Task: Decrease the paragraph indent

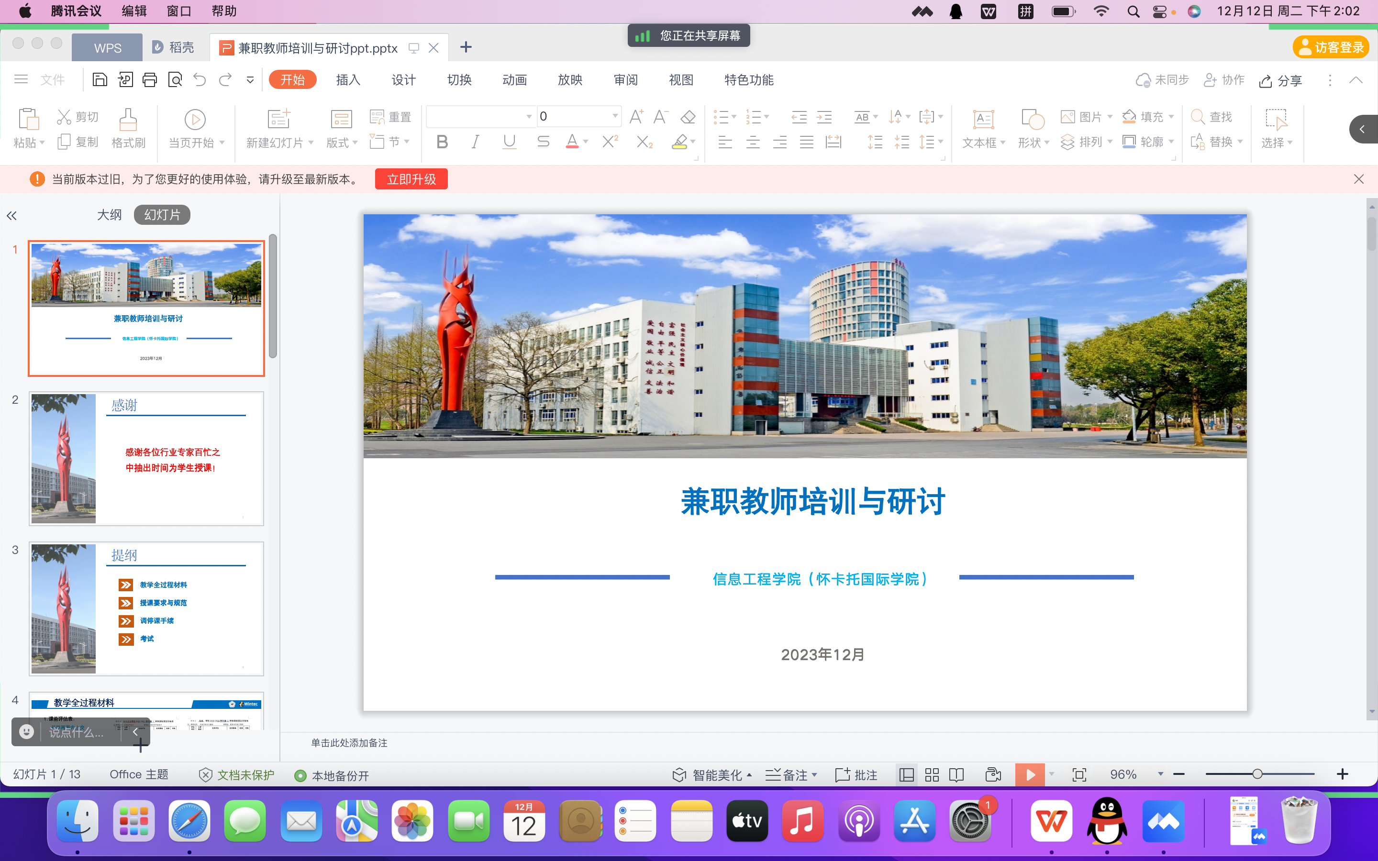Action: pos(799,117)
